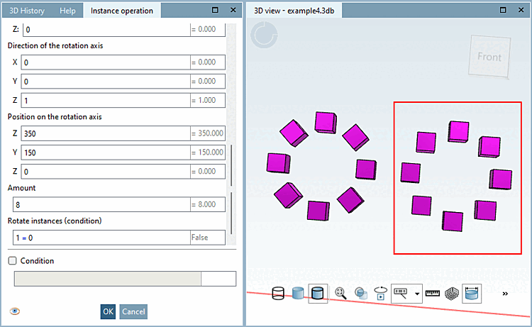Click the computed value '= 8.000'
Screen dimensions: 532x327
click(204, 204)
